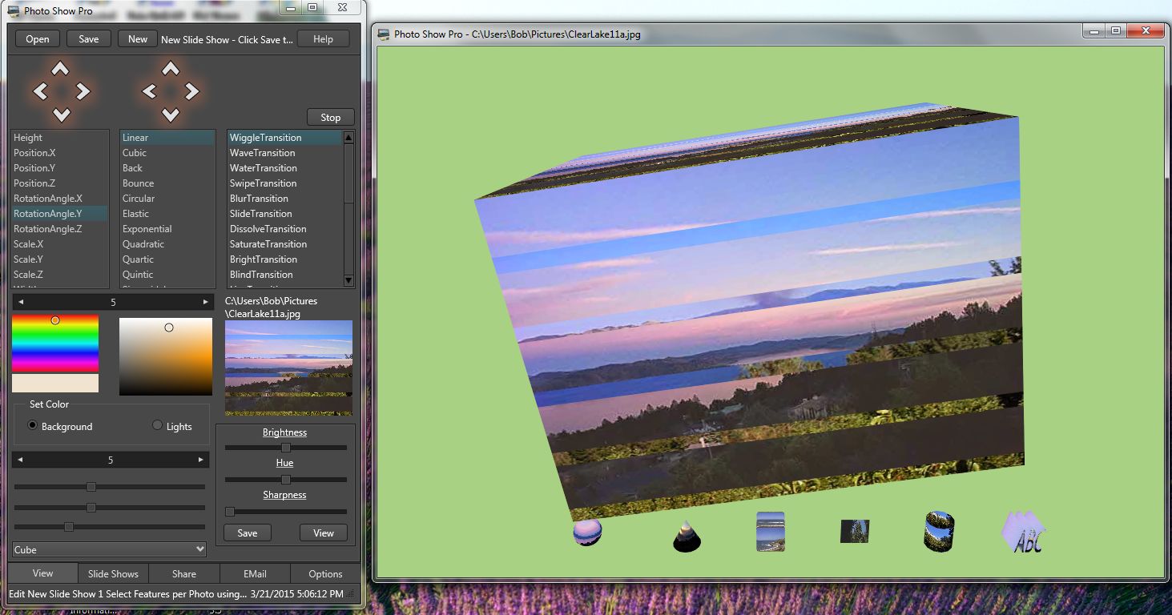Switch to the Slide Shows tab
The height and width of the screenshot is (615, 1172).
click(x=113, y=573)
